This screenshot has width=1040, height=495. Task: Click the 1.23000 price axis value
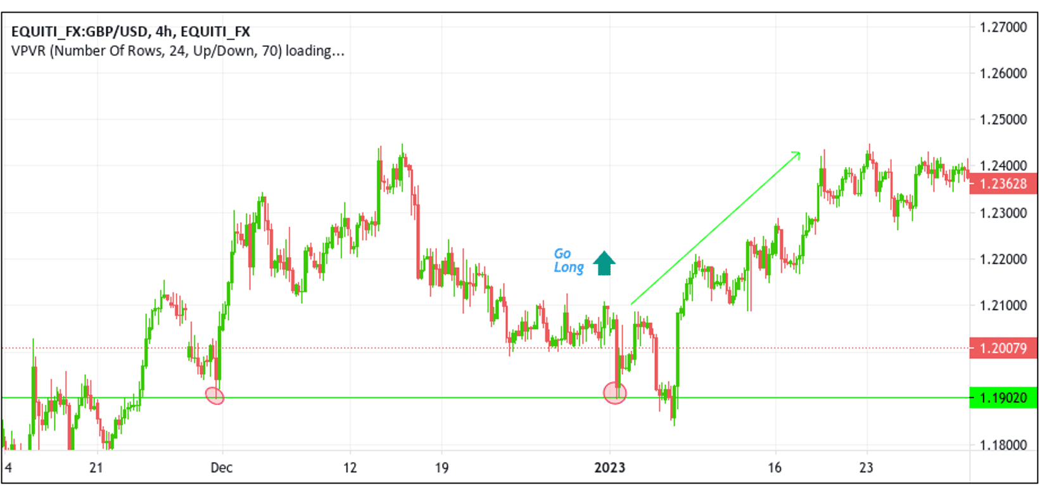[1003, 213]
